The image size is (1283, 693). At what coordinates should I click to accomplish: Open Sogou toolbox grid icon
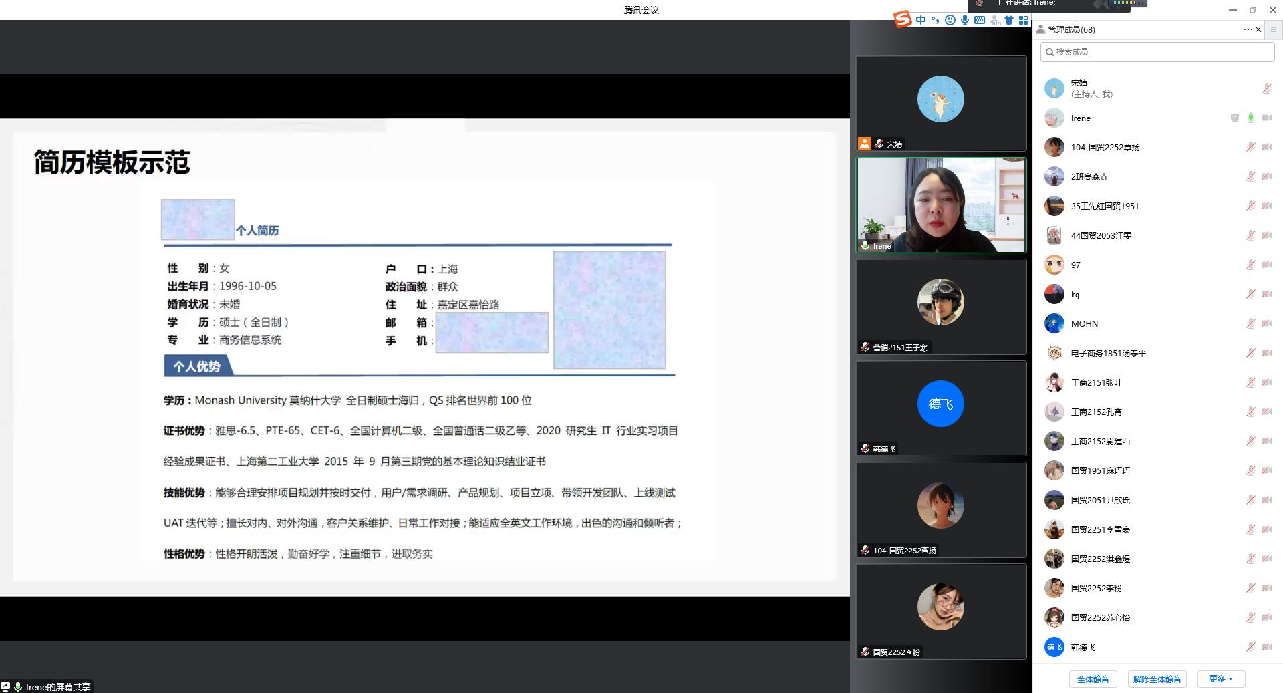point(1023,20)
